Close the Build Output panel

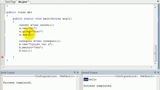[78, 72]
